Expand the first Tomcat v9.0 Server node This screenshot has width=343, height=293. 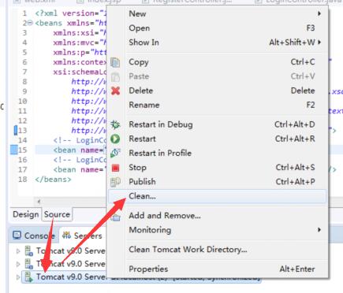tap(18, 251)
